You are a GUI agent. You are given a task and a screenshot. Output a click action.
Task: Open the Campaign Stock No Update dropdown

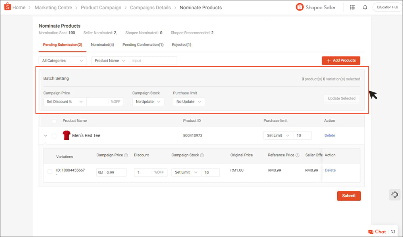point(148,102)
